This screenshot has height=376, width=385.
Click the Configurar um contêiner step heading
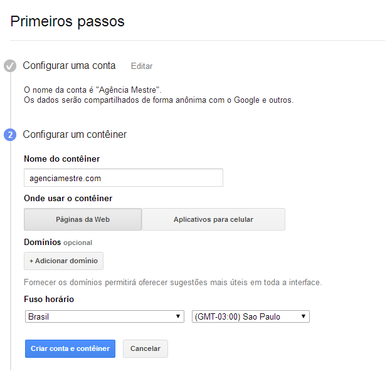coord(75,134)
